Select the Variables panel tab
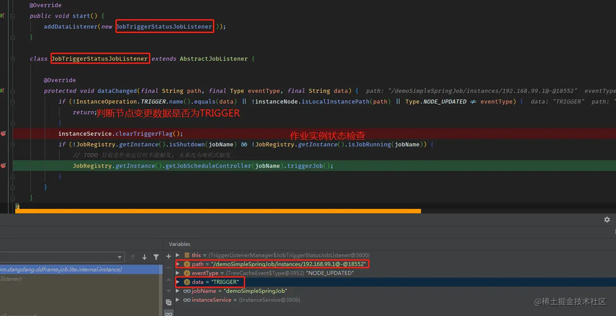 179,244
